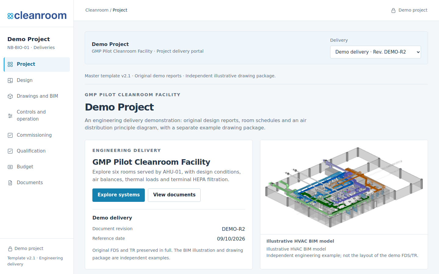Go to the Design section
This screenshot has width=439, height=274.
click(37, 80)
